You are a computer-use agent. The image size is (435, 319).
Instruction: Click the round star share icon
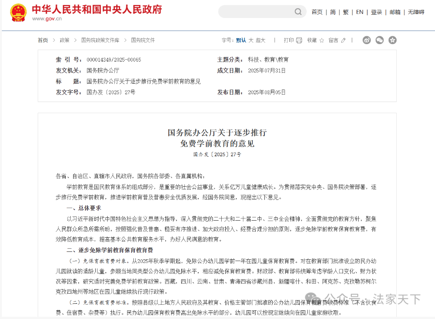coord(392,40)
